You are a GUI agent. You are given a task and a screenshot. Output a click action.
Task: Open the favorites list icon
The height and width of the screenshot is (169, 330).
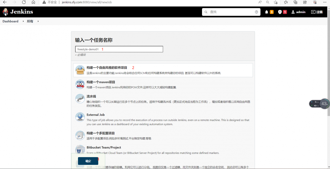pos(286,2)
